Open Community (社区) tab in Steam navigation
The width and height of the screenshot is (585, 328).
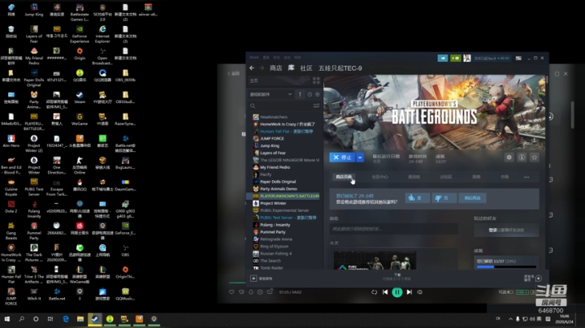tap(306, 68)
